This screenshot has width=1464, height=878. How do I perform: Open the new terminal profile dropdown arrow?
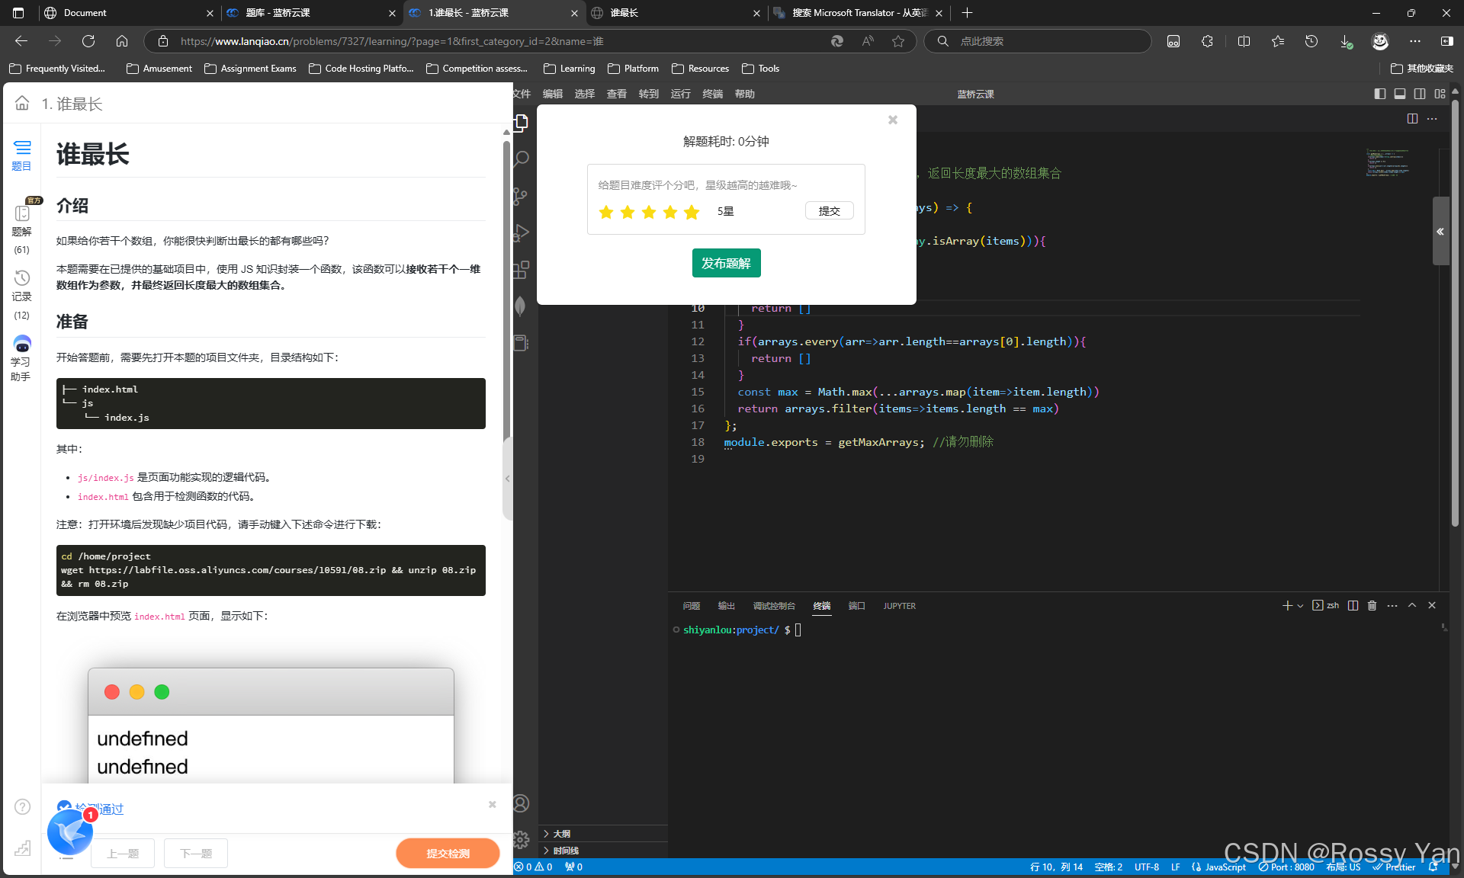[x=1300, y=606]
